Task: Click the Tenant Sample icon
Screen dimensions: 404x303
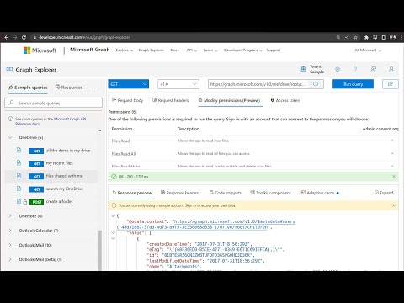Action: 303,69
